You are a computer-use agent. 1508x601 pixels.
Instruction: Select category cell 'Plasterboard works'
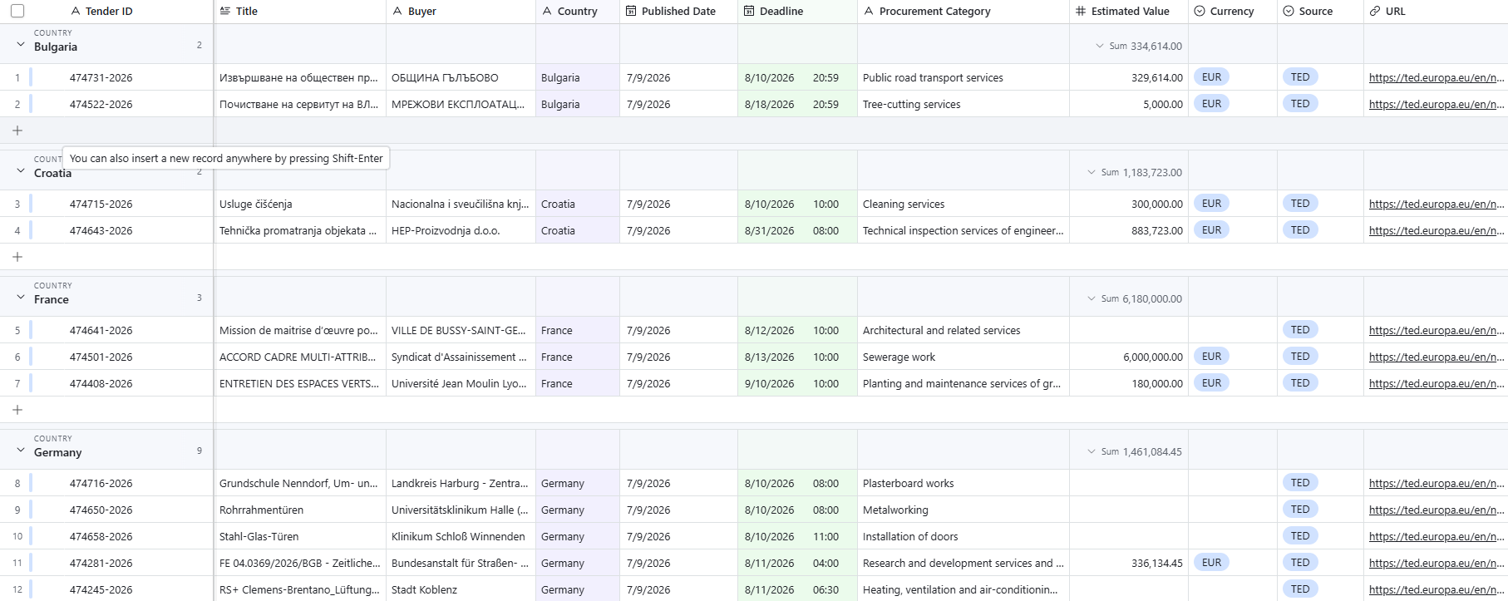[x=963, y=483]
